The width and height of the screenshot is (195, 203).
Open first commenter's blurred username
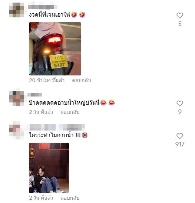(x=43, y=7)
